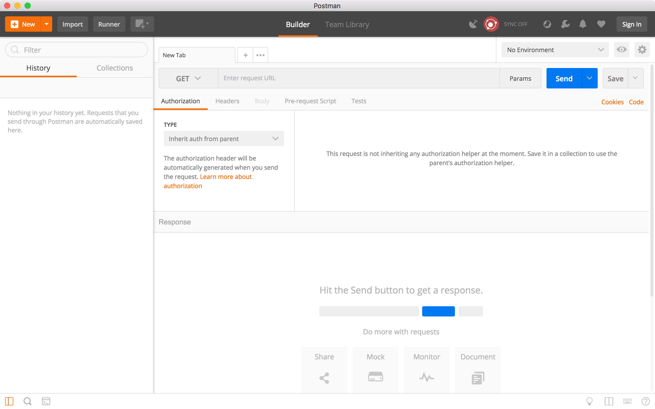Click the plus icon on New button
Image resolution: width=655 pixels, height=409 pixels.
14,24
